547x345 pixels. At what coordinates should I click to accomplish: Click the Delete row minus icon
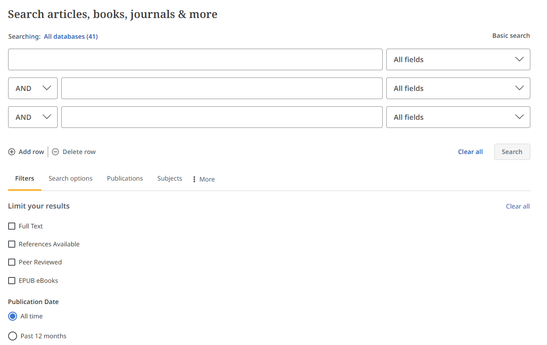(55, 152)
